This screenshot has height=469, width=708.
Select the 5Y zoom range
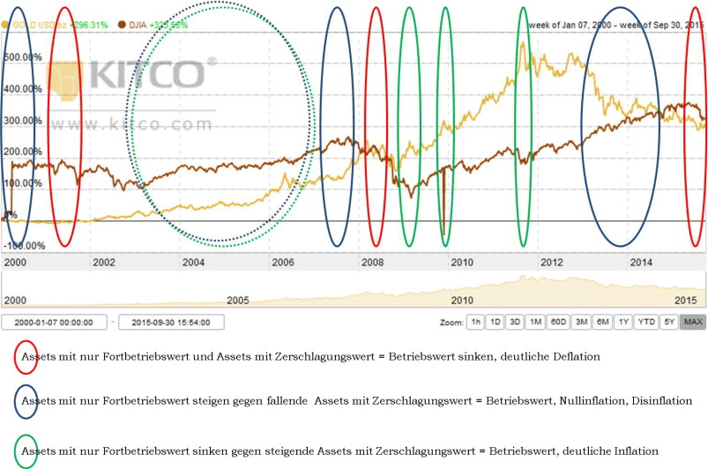(669, 322)
